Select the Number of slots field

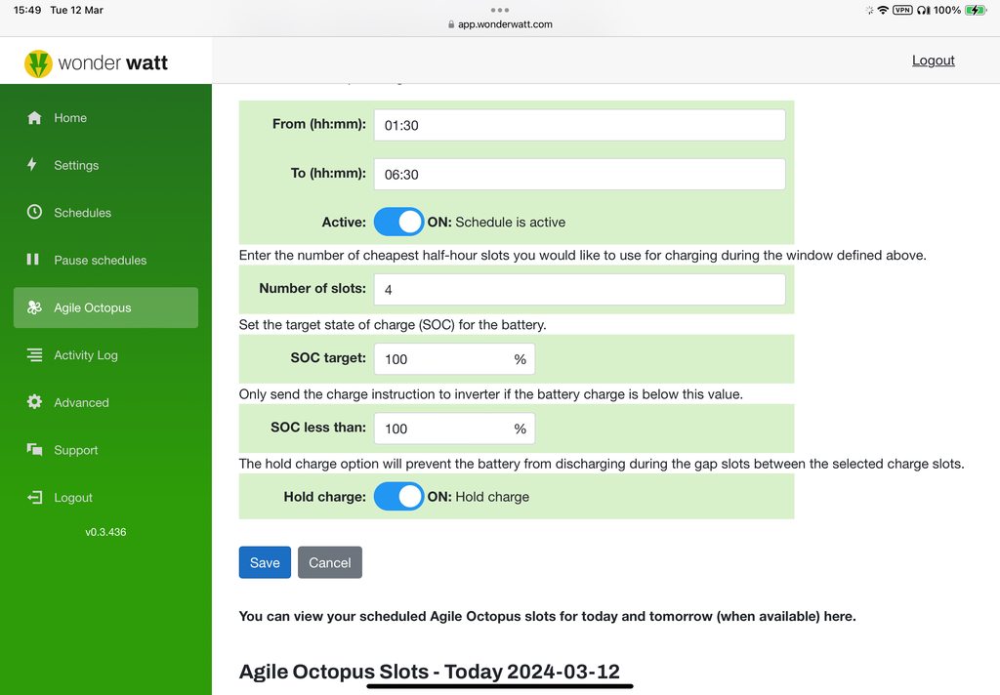click(x=579, y=289)
